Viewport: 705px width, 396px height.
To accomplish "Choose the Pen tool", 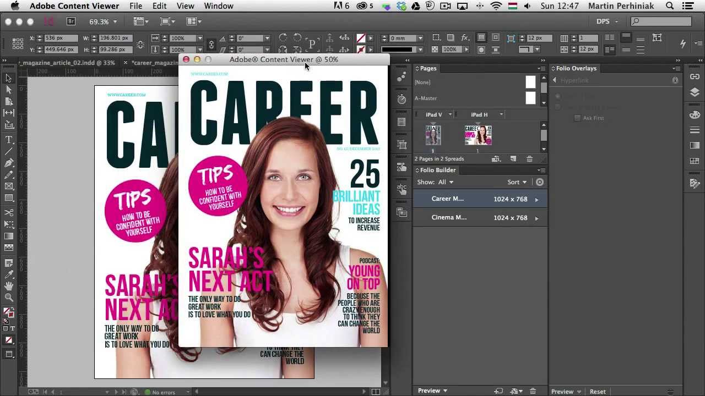I will [9, 163].
